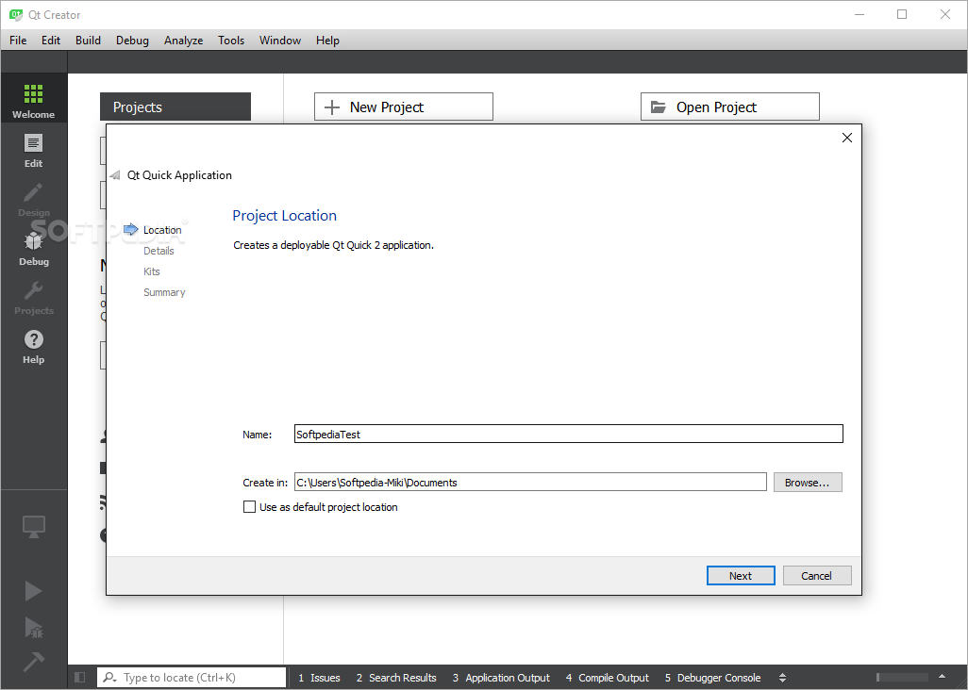Click the Run play button

coord(33,591)
